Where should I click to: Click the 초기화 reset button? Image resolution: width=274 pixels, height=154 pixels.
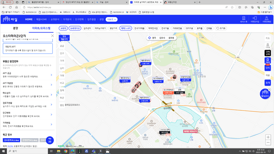pos(221,28)
